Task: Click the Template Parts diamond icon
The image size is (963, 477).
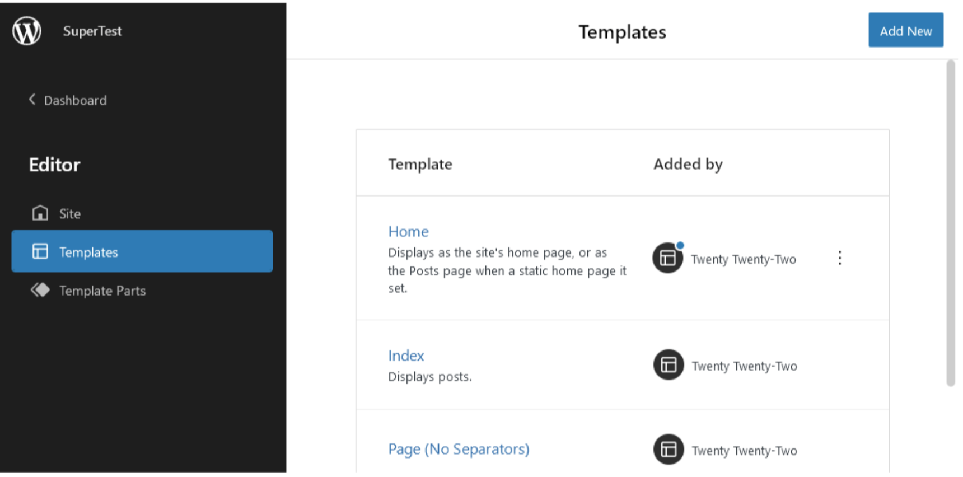Action: pos(40,290)
